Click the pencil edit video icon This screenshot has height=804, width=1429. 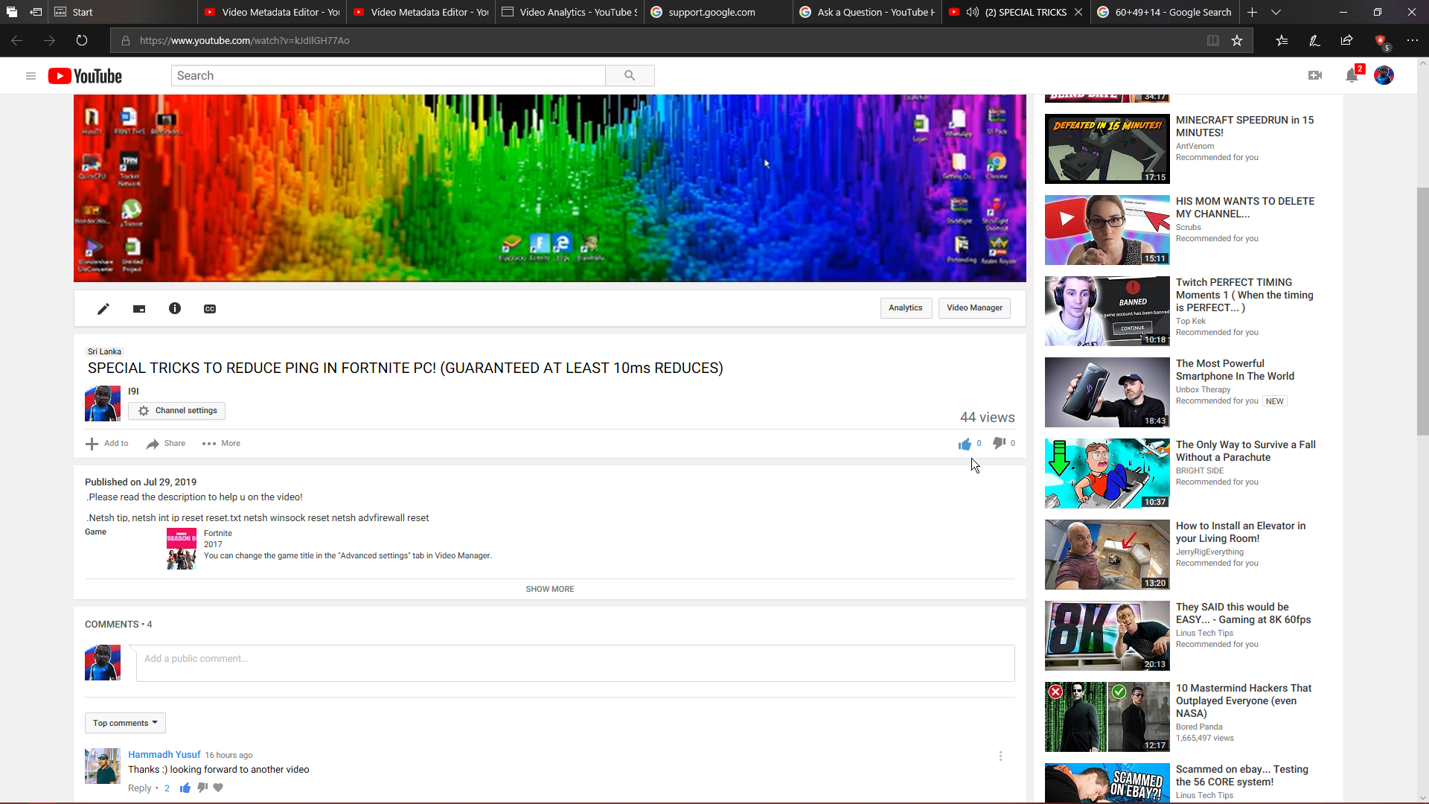pos(103,309)
